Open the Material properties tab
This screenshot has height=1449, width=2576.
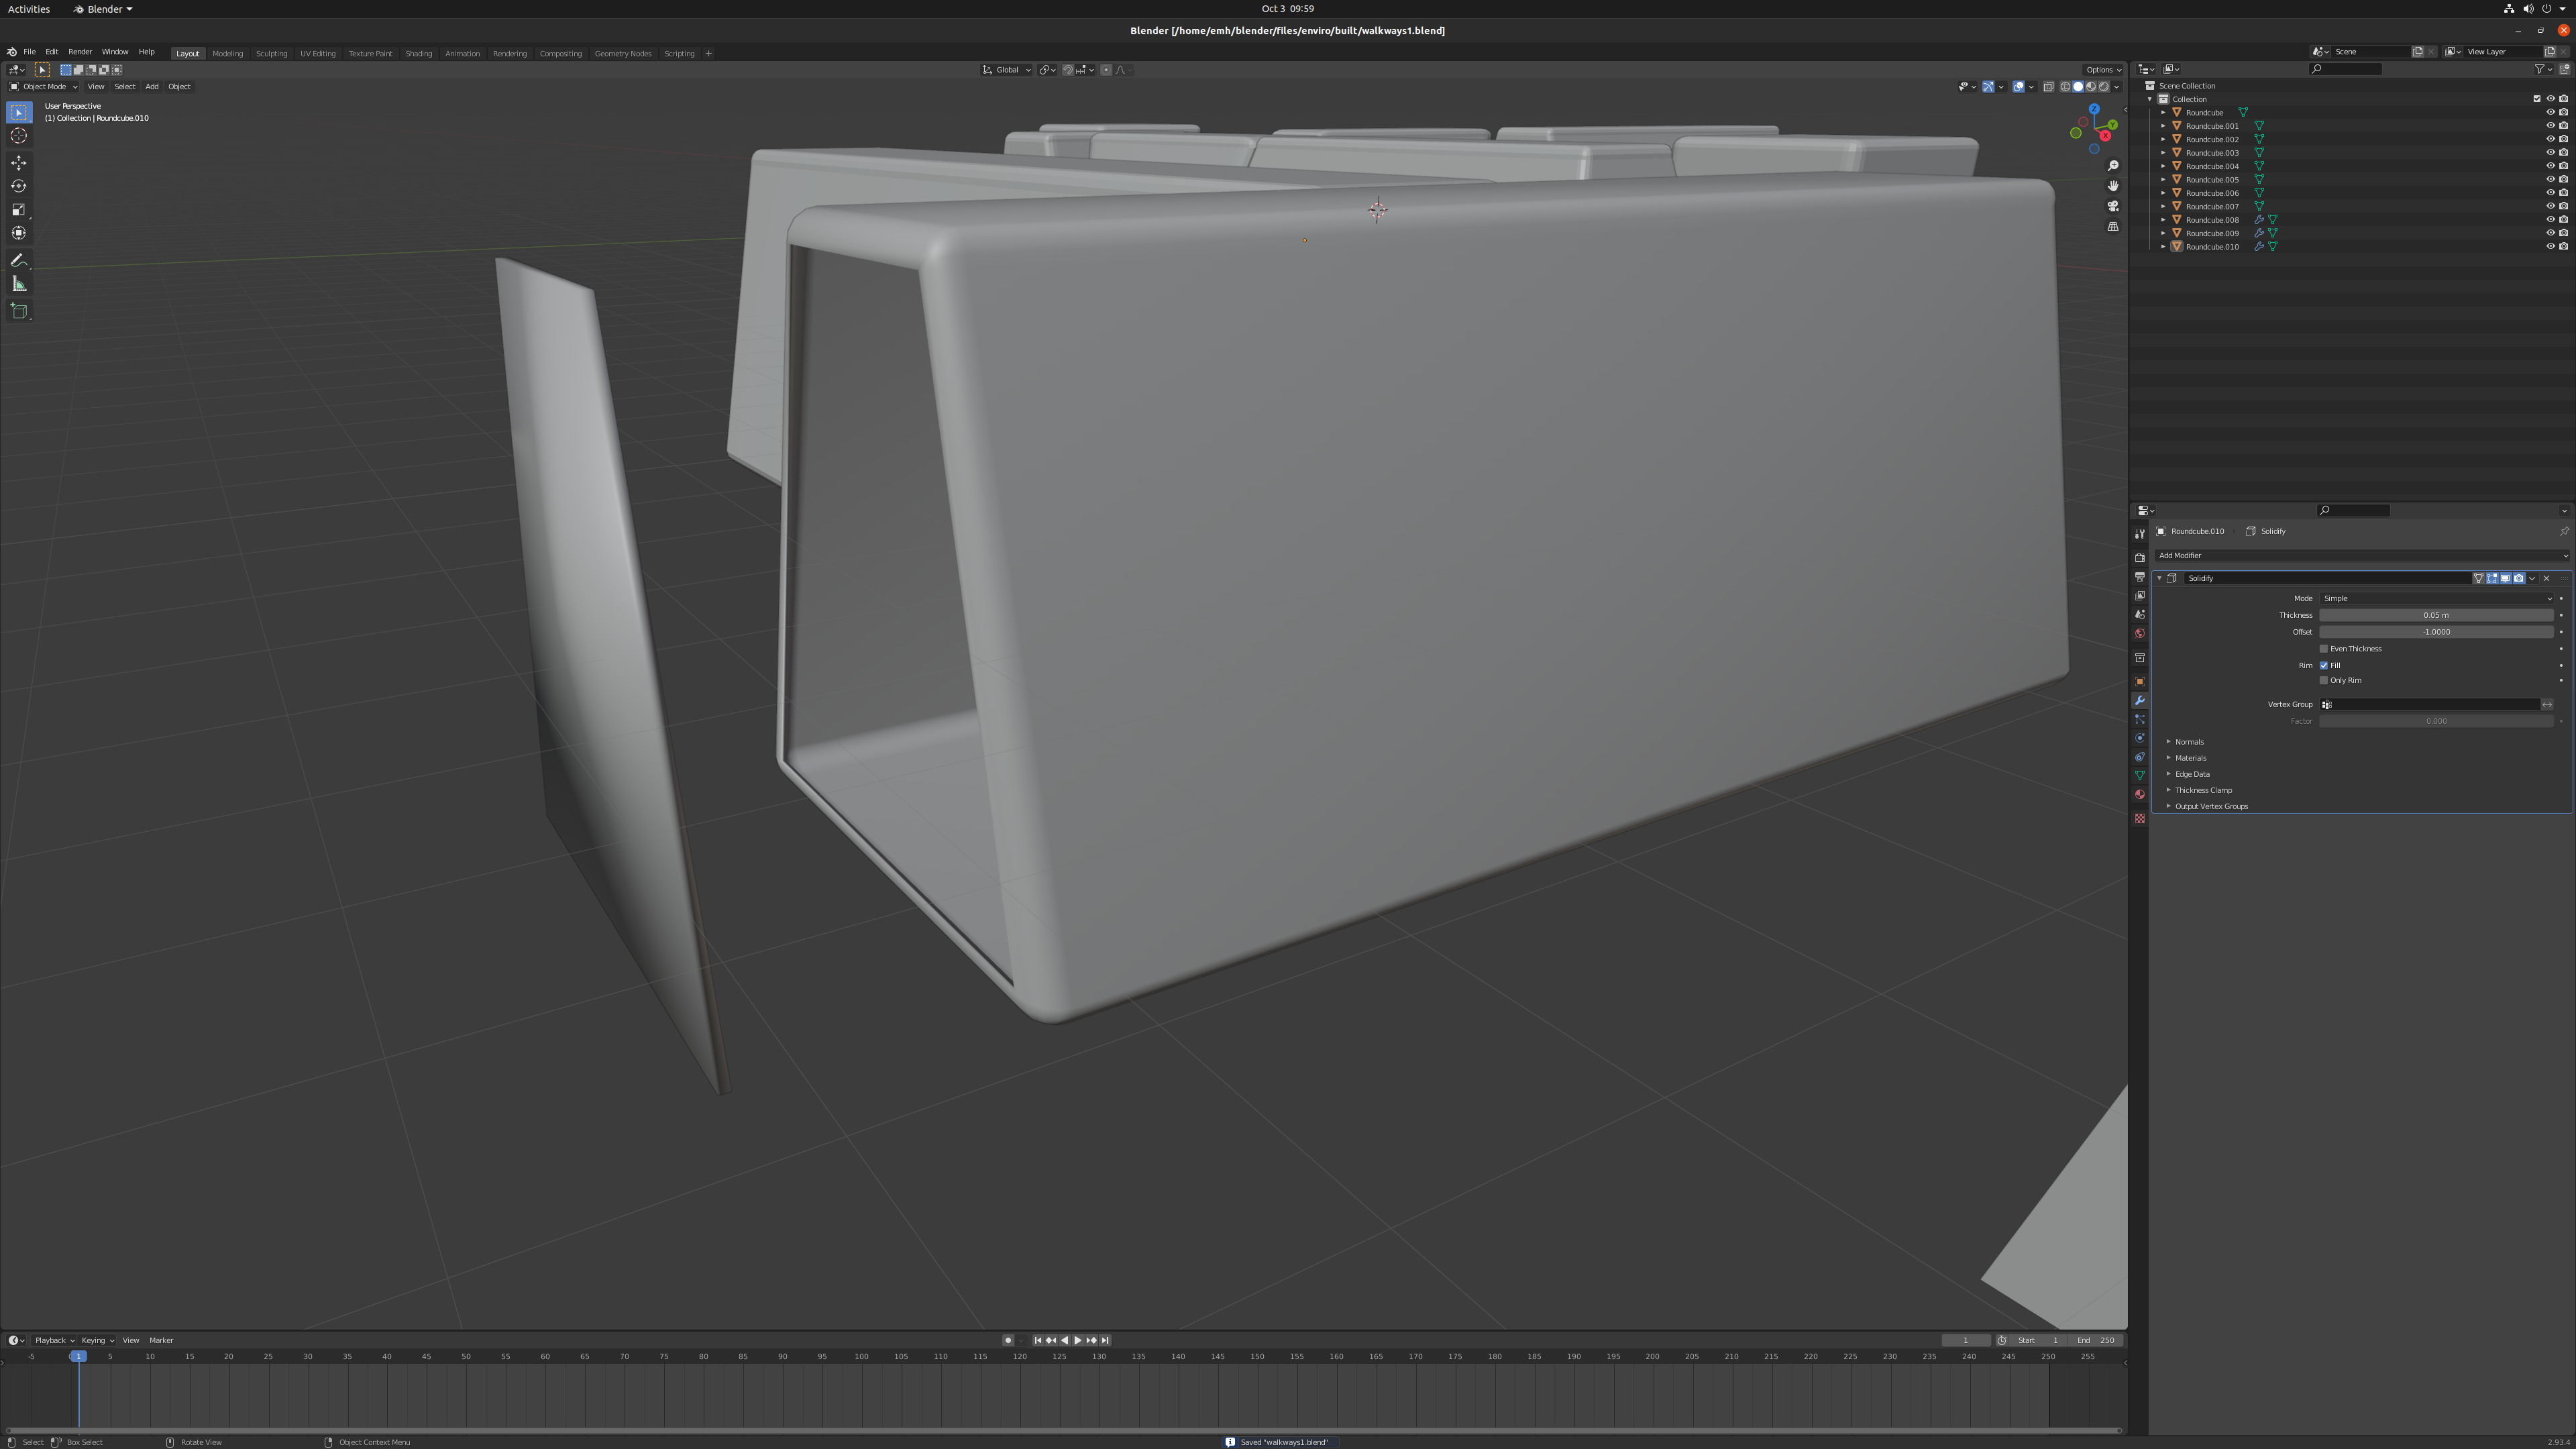tap(2140, 795)
